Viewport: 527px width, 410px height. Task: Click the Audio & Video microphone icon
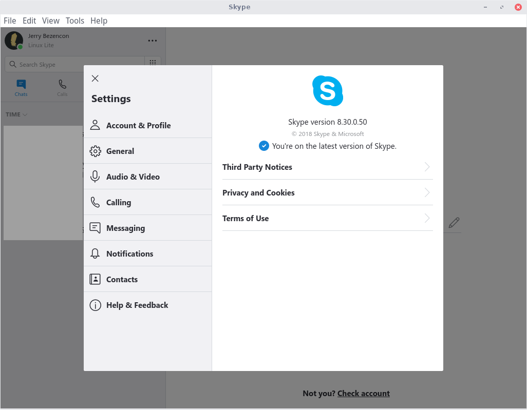coord(95,177)
